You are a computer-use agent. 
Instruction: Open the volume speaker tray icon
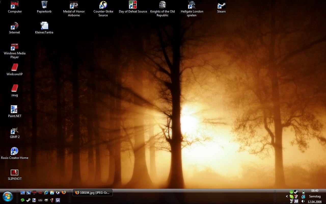(x=303, y=201)
